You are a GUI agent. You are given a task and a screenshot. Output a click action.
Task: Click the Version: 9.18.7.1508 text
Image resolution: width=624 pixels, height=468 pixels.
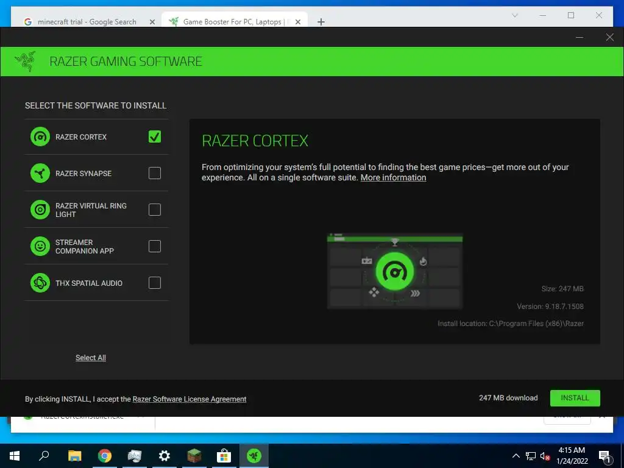(550, 307)
